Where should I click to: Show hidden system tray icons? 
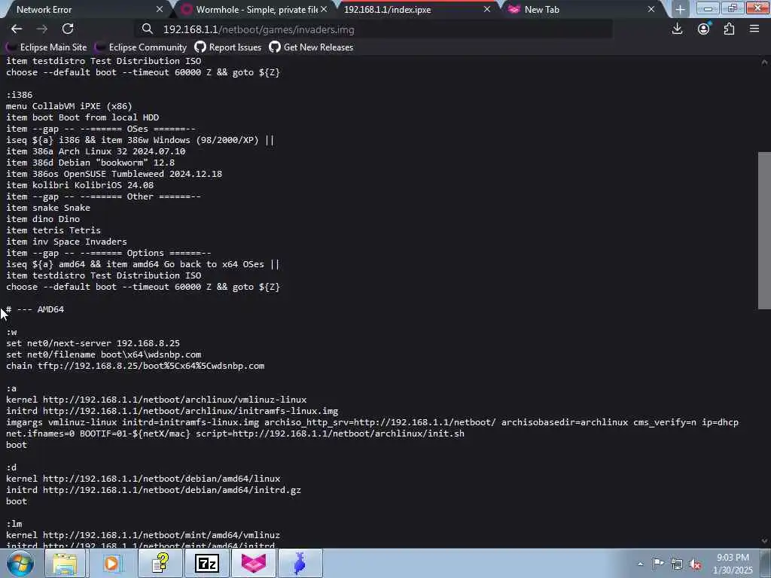[640, 564]
